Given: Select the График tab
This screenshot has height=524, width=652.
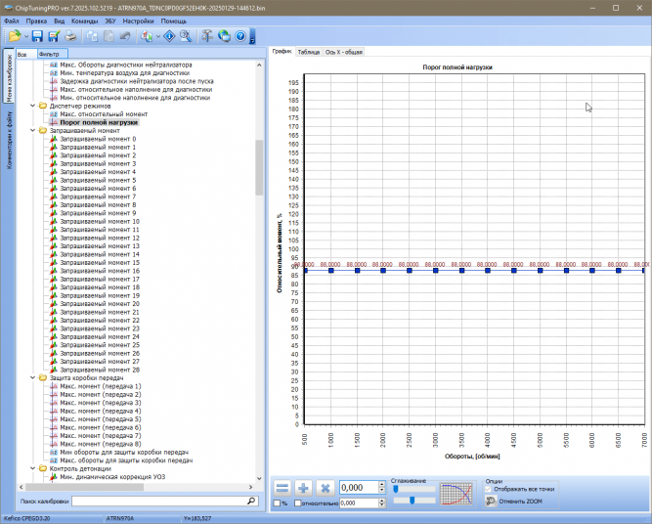Looking at the screenshot, I should [x=283, y=52].
